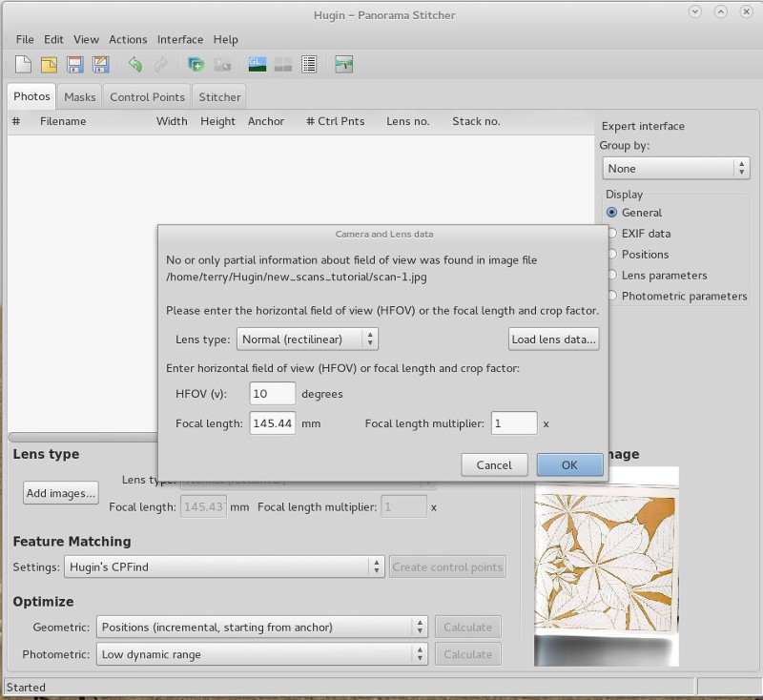Click the HFOV degrees input field

[x=273, y=394]
